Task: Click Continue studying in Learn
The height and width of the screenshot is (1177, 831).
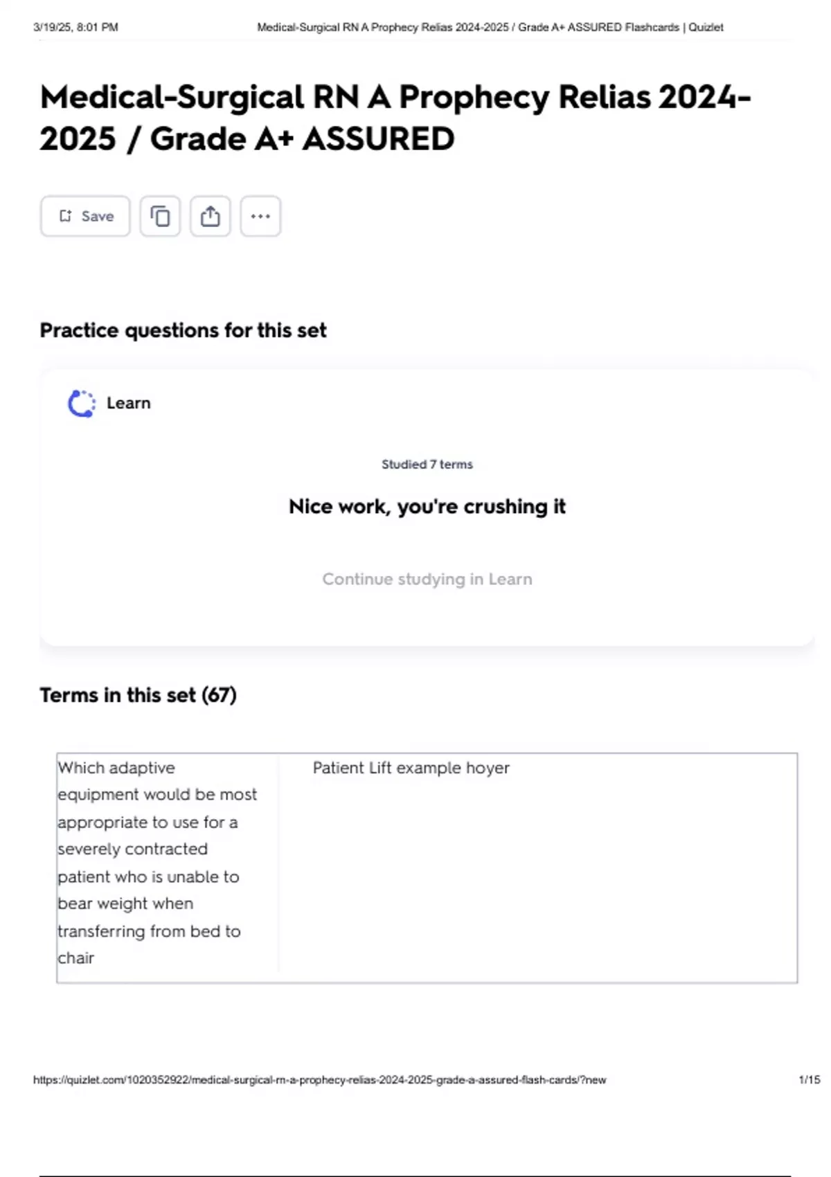Action: [427, 579]
